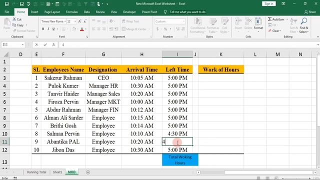Viewport: 320px width, 180px height.
Task: Click the Fill button in Editing group
Action: pyautogui.click(x=273, y=25)
